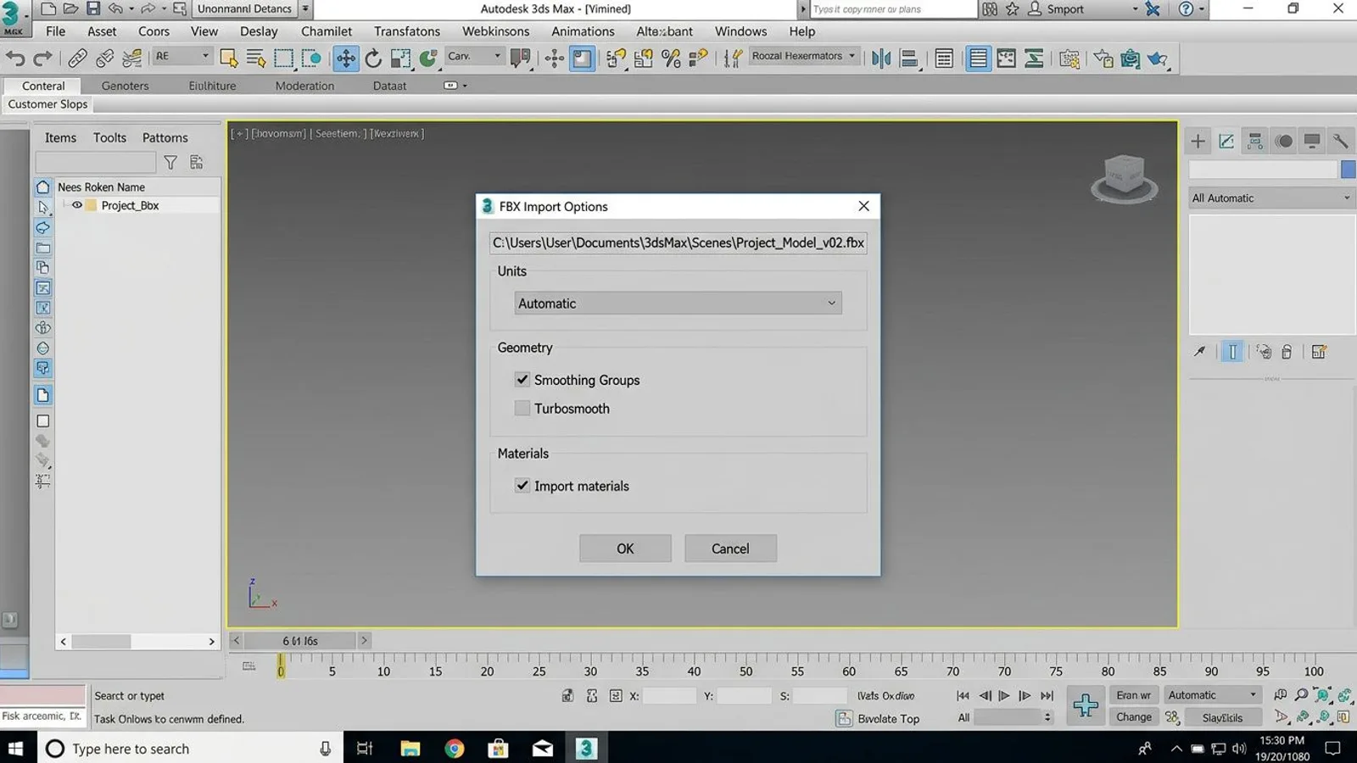Click the Eran wr button
This screenshot has height=763, width=1357.
[x=1133, y=695]
